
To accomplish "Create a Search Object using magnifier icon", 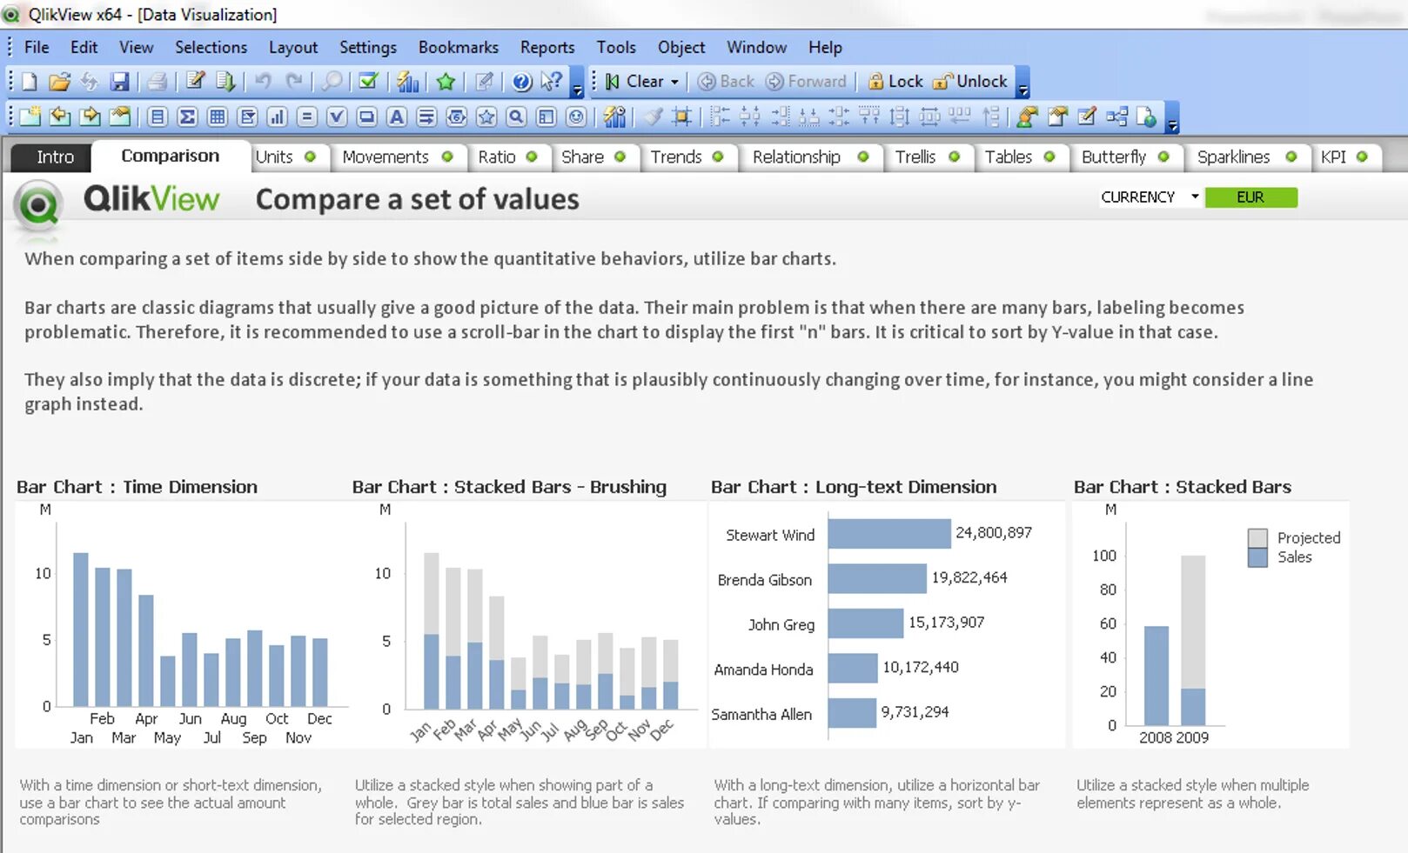I will click(x=516, y=117).
